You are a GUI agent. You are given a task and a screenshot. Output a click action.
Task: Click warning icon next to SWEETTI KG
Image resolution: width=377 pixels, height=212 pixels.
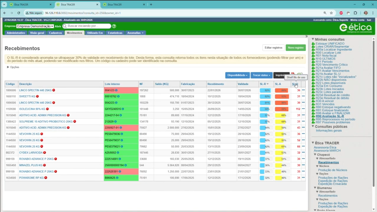click(x=37, y=97)
